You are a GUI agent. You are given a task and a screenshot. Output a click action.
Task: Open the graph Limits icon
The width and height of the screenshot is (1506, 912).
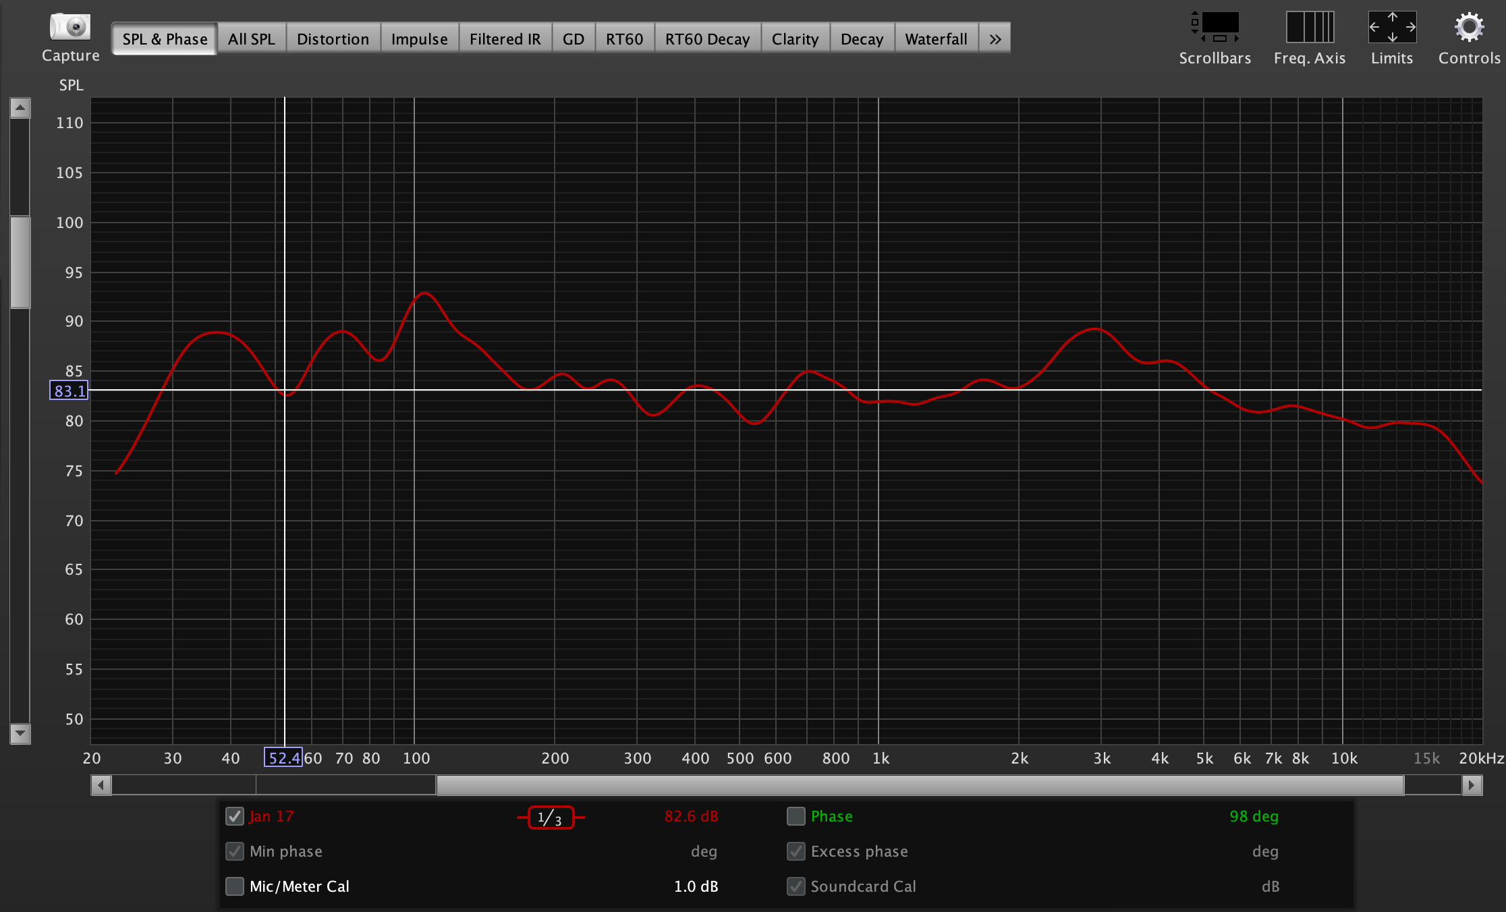1392,27
